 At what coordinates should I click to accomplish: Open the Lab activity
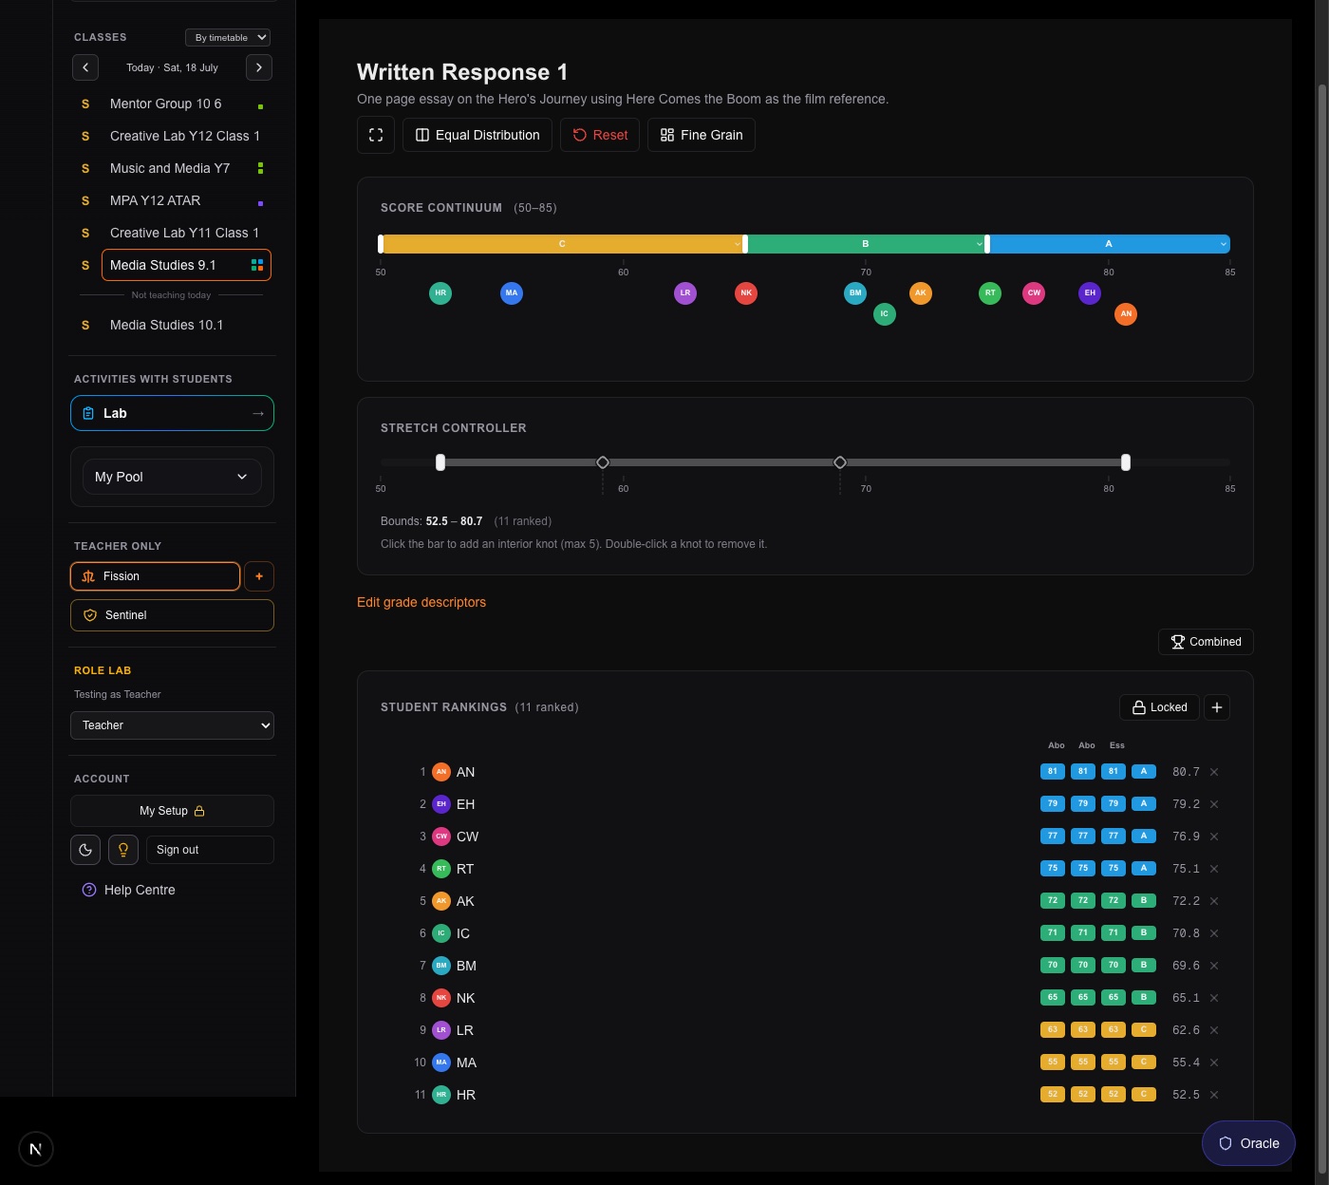pos(172,413)
